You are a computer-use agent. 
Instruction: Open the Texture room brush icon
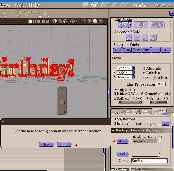pos(114,5)
